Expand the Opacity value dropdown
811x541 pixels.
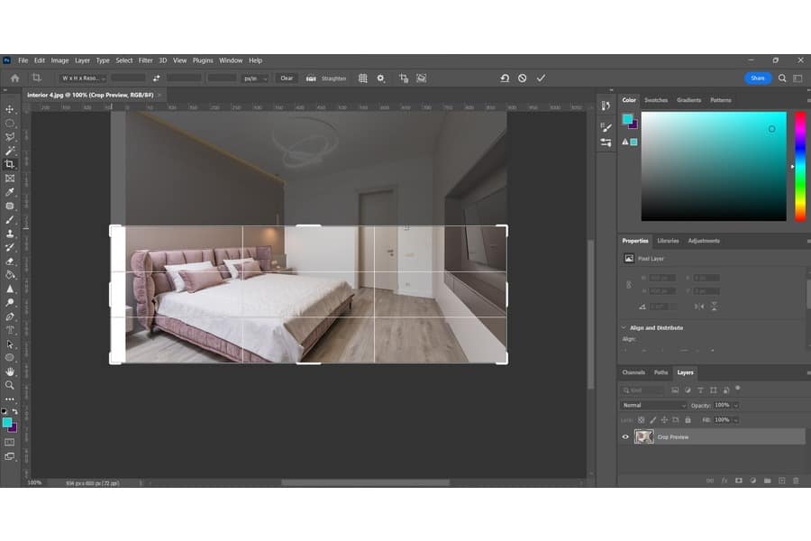[735, 405]
